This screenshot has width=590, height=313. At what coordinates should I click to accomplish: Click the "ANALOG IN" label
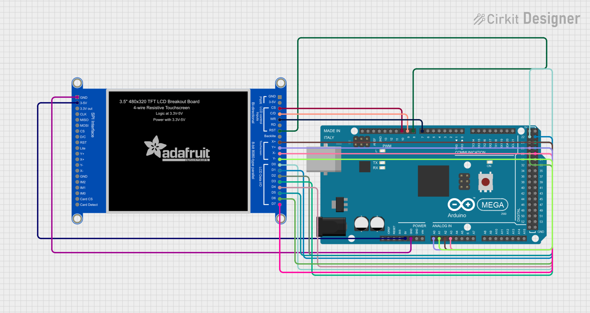point(442,226)
